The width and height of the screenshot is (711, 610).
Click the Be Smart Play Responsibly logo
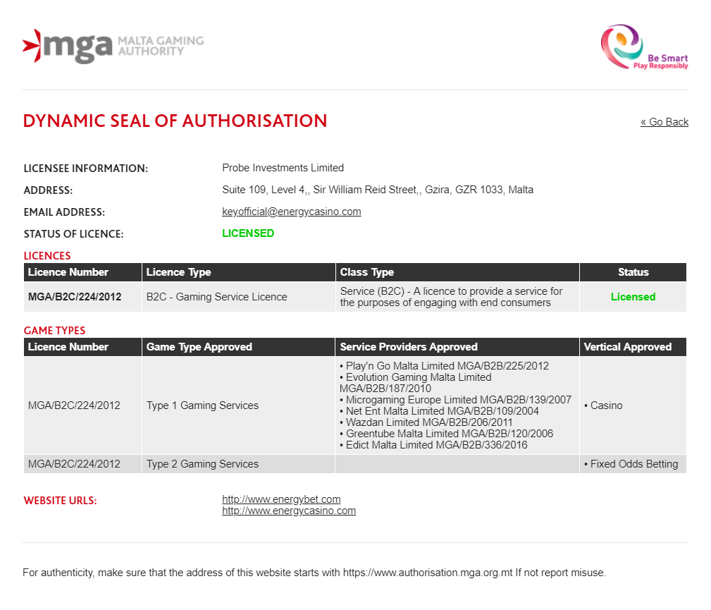click(644, 47)
